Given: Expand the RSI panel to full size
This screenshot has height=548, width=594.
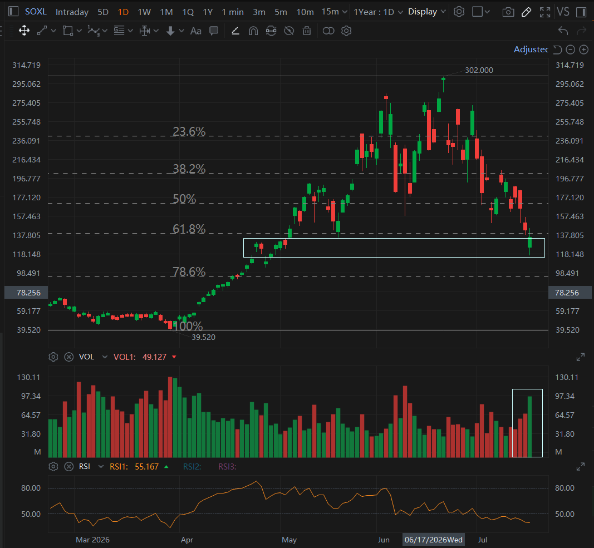Looking at the screenshot, I should coord(581,467).
